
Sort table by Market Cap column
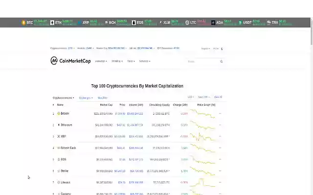point(106,105)
